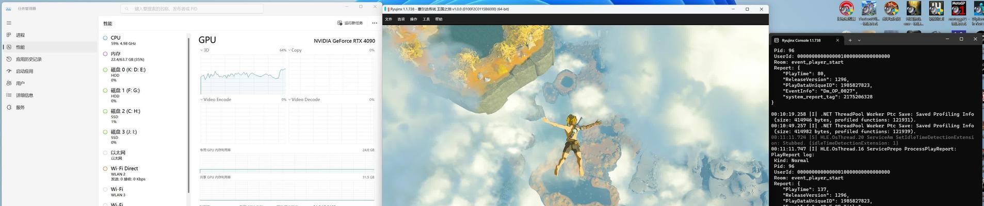Select 内存 (Memory) in performance list
Screen dimensions: 984x206
[143, 56]
